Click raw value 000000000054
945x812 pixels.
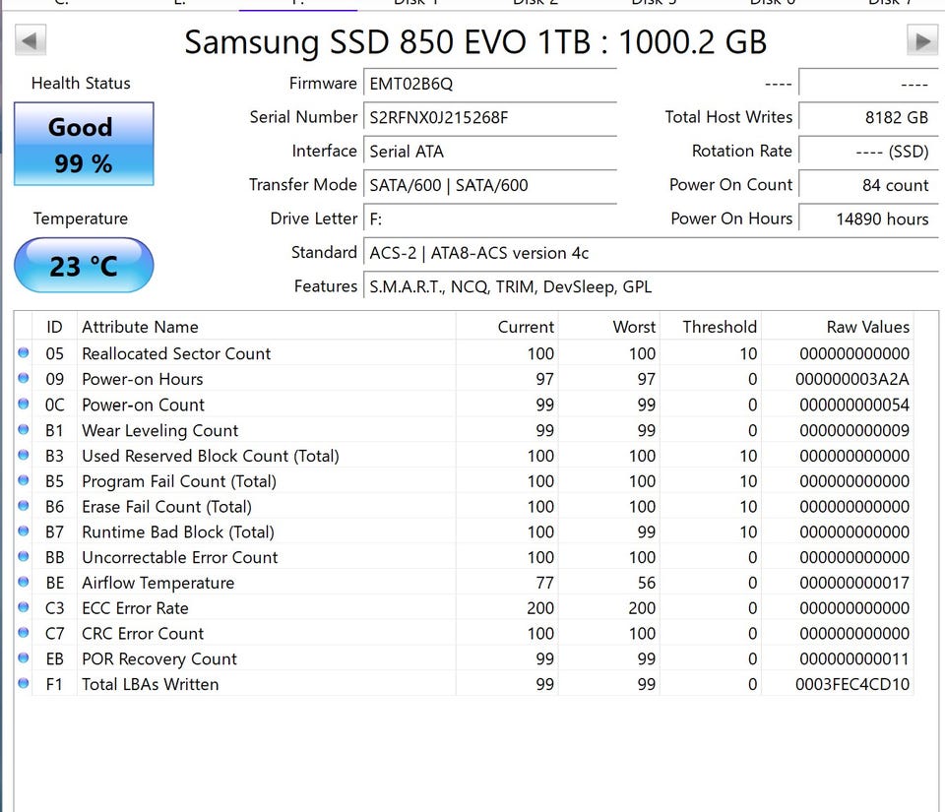[x=854, y=405]
